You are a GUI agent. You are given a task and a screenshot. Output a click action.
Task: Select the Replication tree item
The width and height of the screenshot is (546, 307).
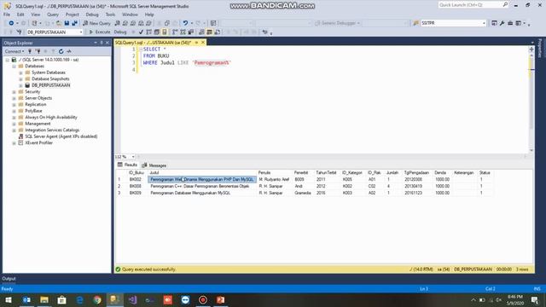(36, 104)
